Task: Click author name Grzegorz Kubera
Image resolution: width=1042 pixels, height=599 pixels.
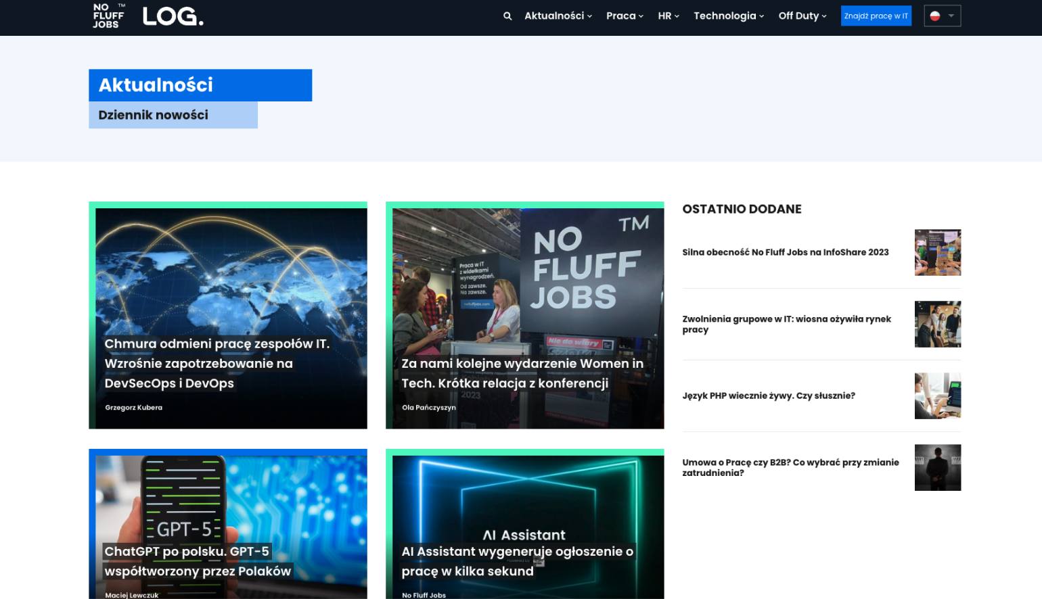Action: click(x=133, y=408)
